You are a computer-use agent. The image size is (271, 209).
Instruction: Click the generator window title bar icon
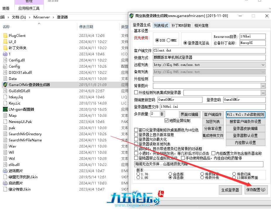point(132,16)
